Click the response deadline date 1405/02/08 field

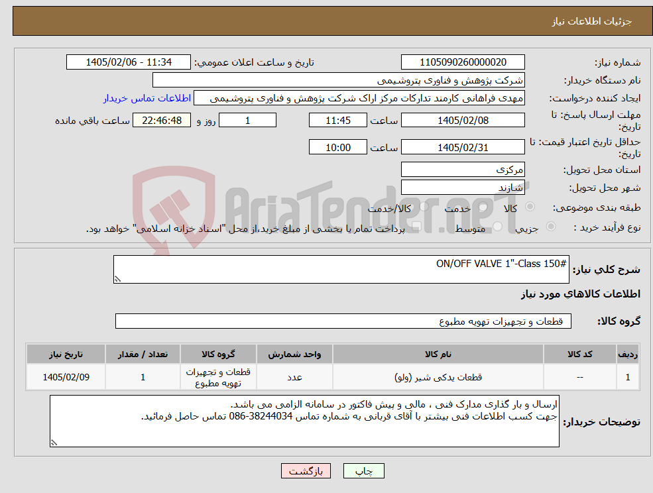pos(463,121)
